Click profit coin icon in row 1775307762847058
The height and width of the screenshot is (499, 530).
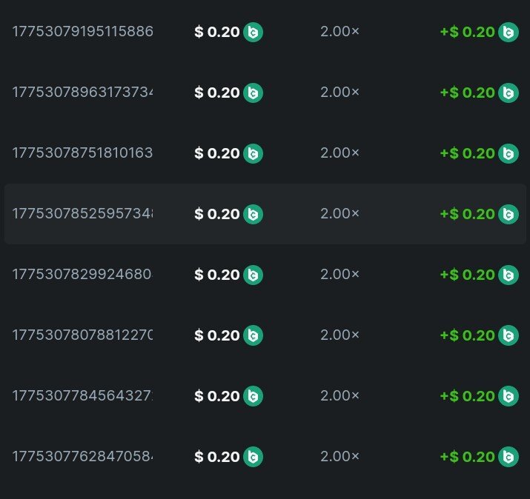[508, 457]
